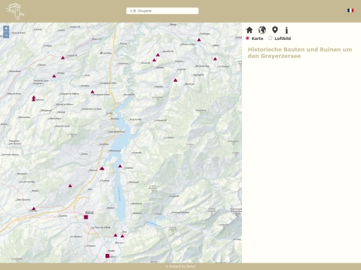Click the lone triangle marker west of Riaz
The image size is (361, 270).
pos(70,186)
